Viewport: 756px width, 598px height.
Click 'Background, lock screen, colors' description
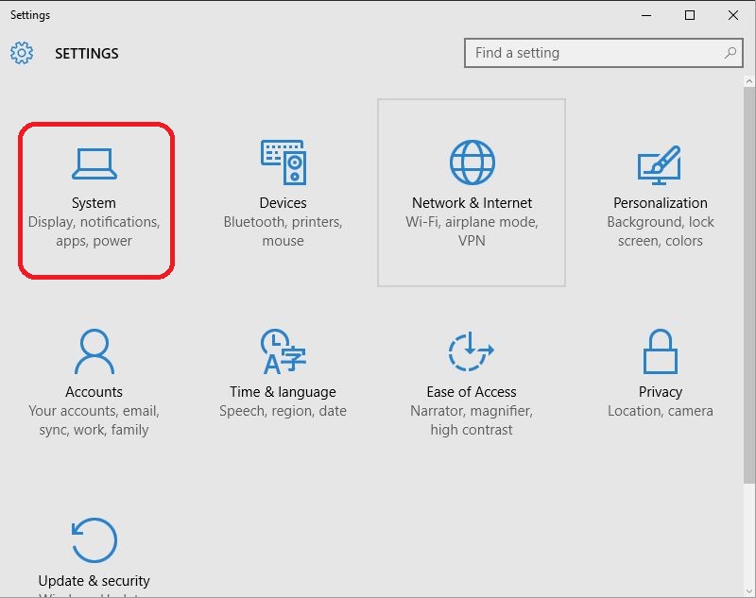[x=660, y=231]
